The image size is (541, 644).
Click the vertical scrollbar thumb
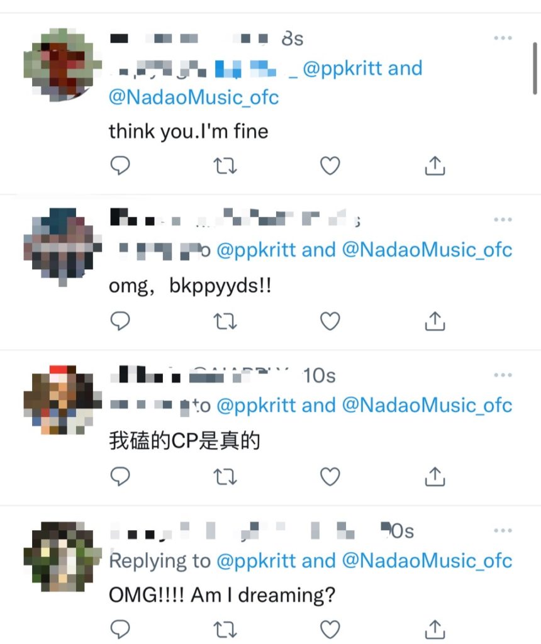click(x=535, y=68)
